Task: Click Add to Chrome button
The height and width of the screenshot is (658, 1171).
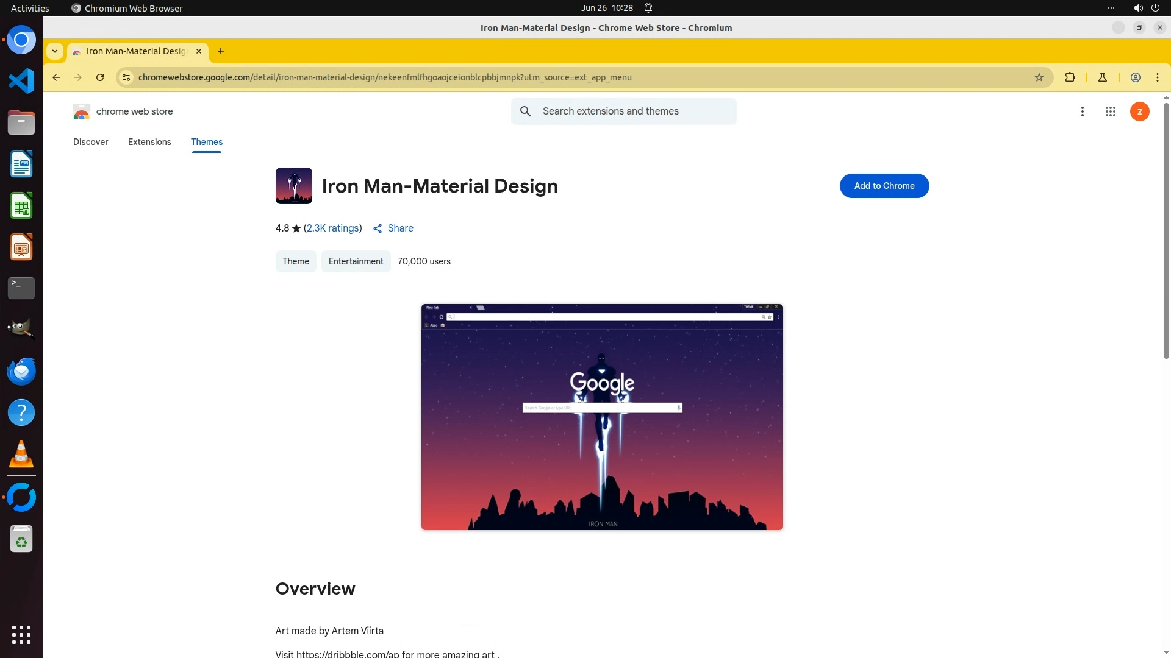Action: (884, 186)
